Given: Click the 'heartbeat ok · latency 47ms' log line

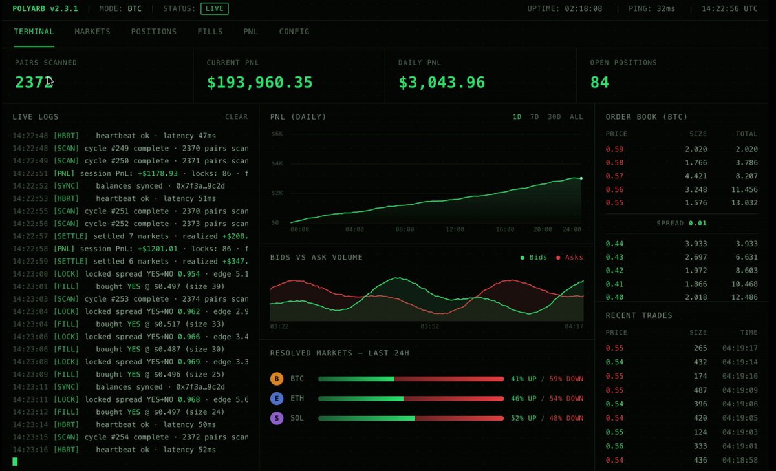Looking at the screenshot, I should click(130, 136).
